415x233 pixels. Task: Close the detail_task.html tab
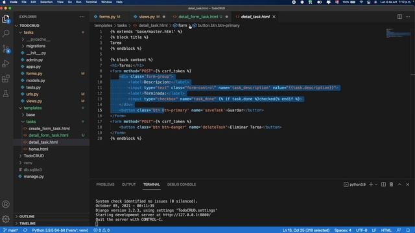(274, 17)
